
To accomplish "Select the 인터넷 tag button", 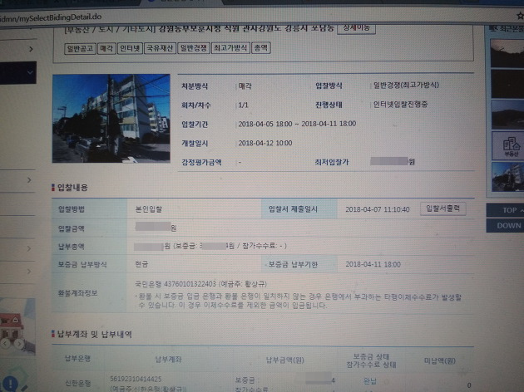I will click(130, 49).
